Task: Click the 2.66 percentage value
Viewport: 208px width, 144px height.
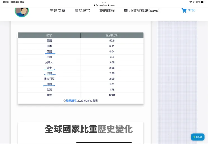Action: (x=112, y=68)
